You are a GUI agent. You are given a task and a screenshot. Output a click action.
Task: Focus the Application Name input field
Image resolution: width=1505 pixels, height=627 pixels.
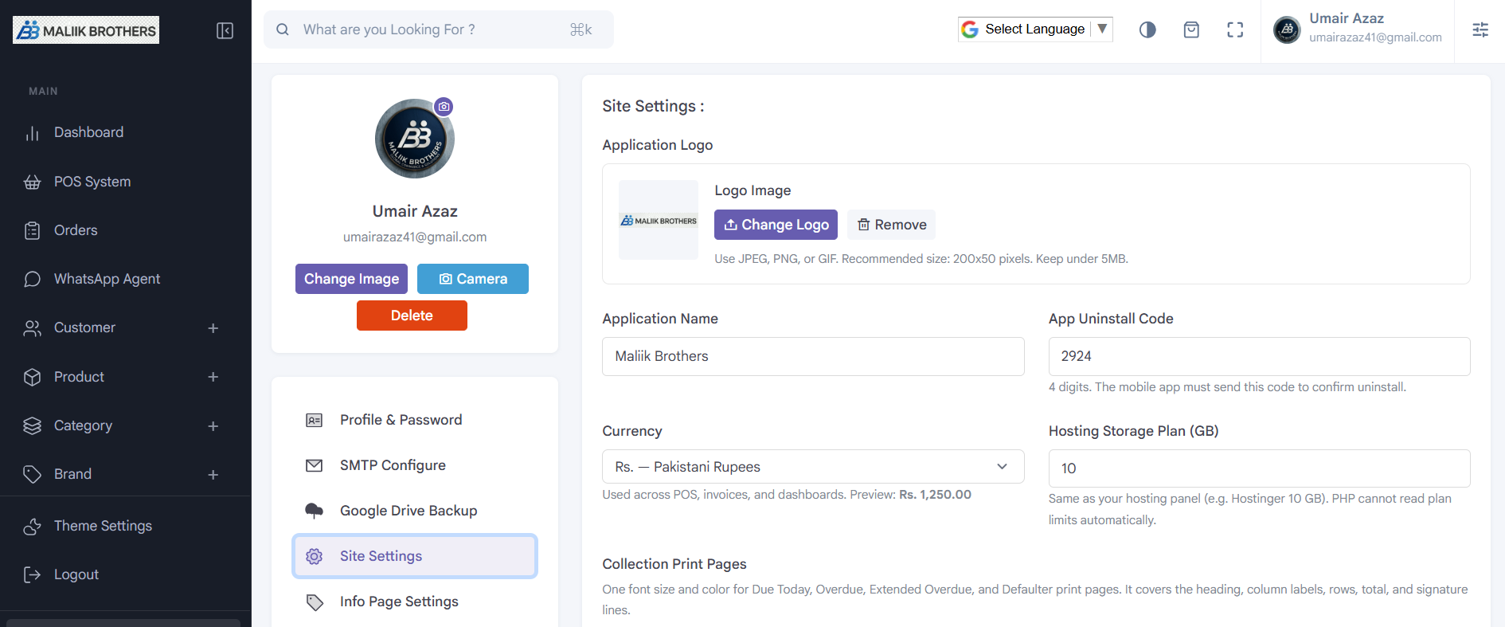click(x=813, y=356)
